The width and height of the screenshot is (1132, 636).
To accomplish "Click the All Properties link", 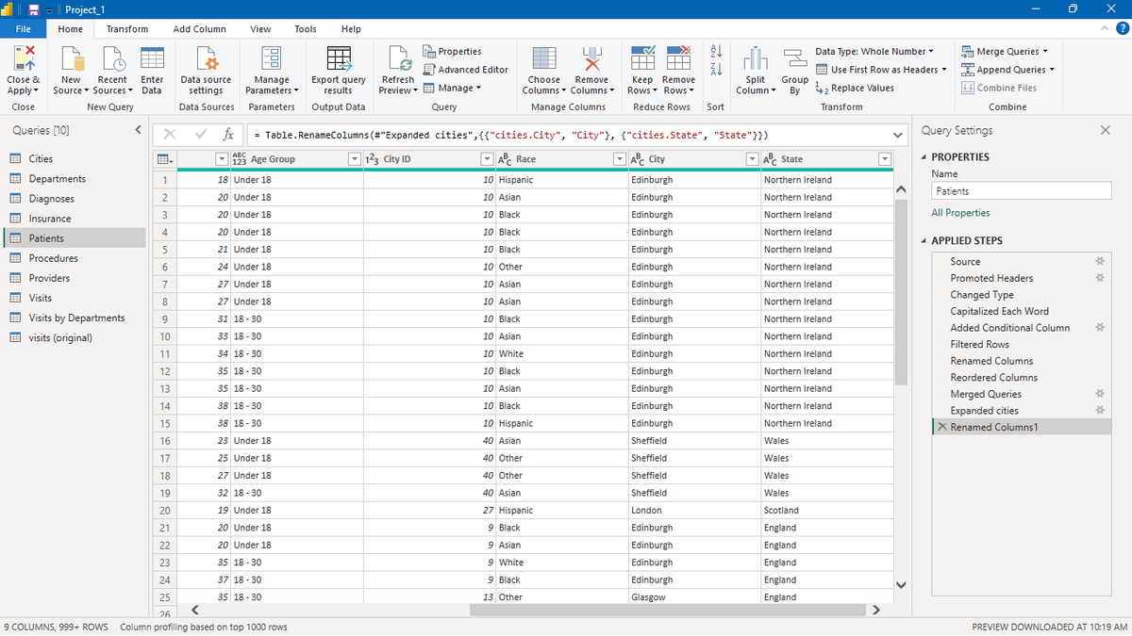I will click(x=960, y=213).
